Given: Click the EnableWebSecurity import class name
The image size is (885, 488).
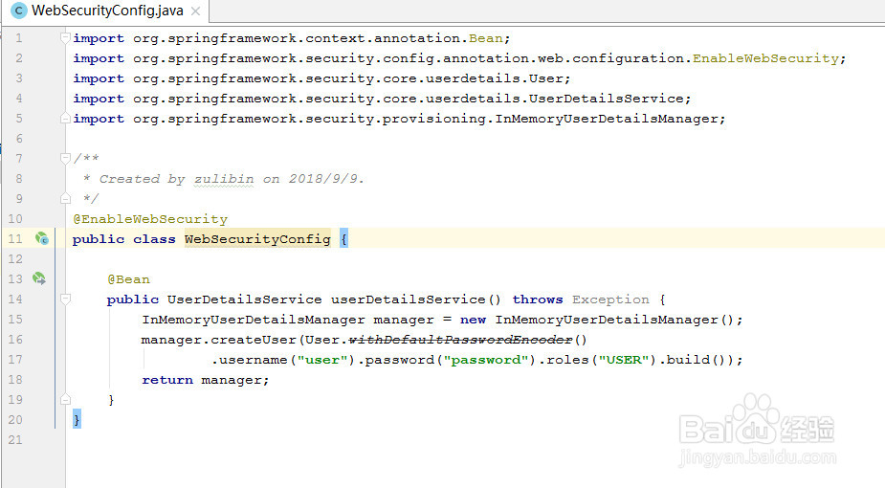Looking at the screenshot, I should click(x=766, y=58).
